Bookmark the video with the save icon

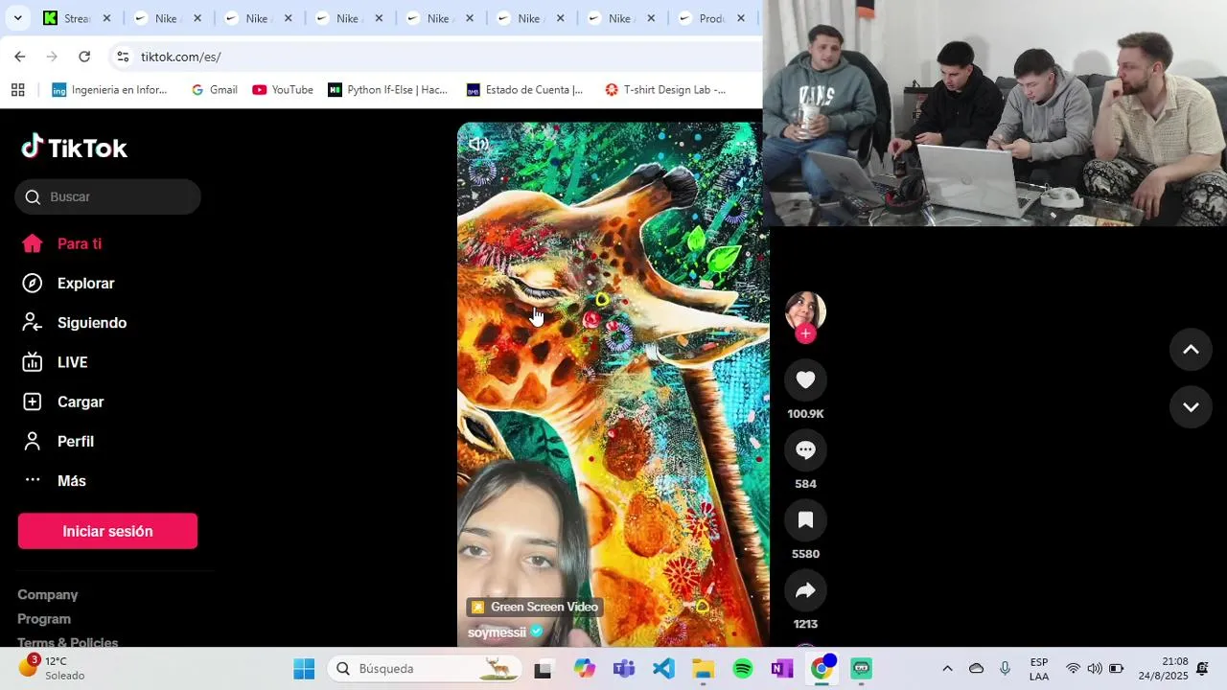(805, 520)
